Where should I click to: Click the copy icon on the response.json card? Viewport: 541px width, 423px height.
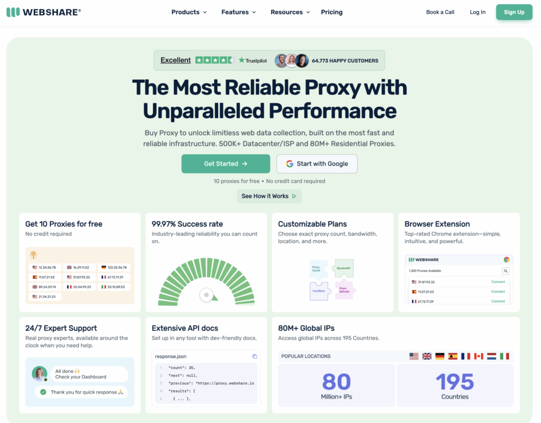click(x=255, y=357)
